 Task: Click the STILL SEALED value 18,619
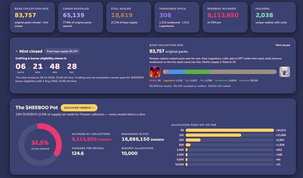(x=122, y=15)
